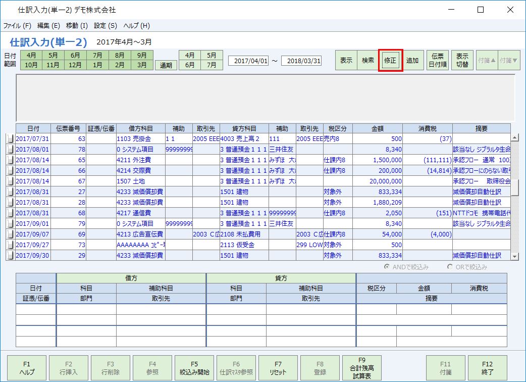
Task: Click the 修正 (Edit) button
Action: click(390, 60)
